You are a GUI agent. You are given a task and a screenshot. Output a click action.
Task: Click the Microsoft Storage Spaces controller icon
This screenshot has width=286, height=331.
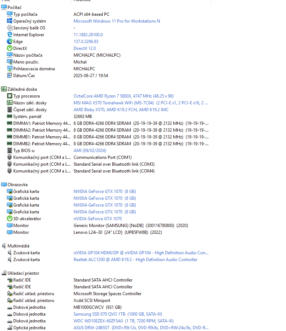[9, 293]
